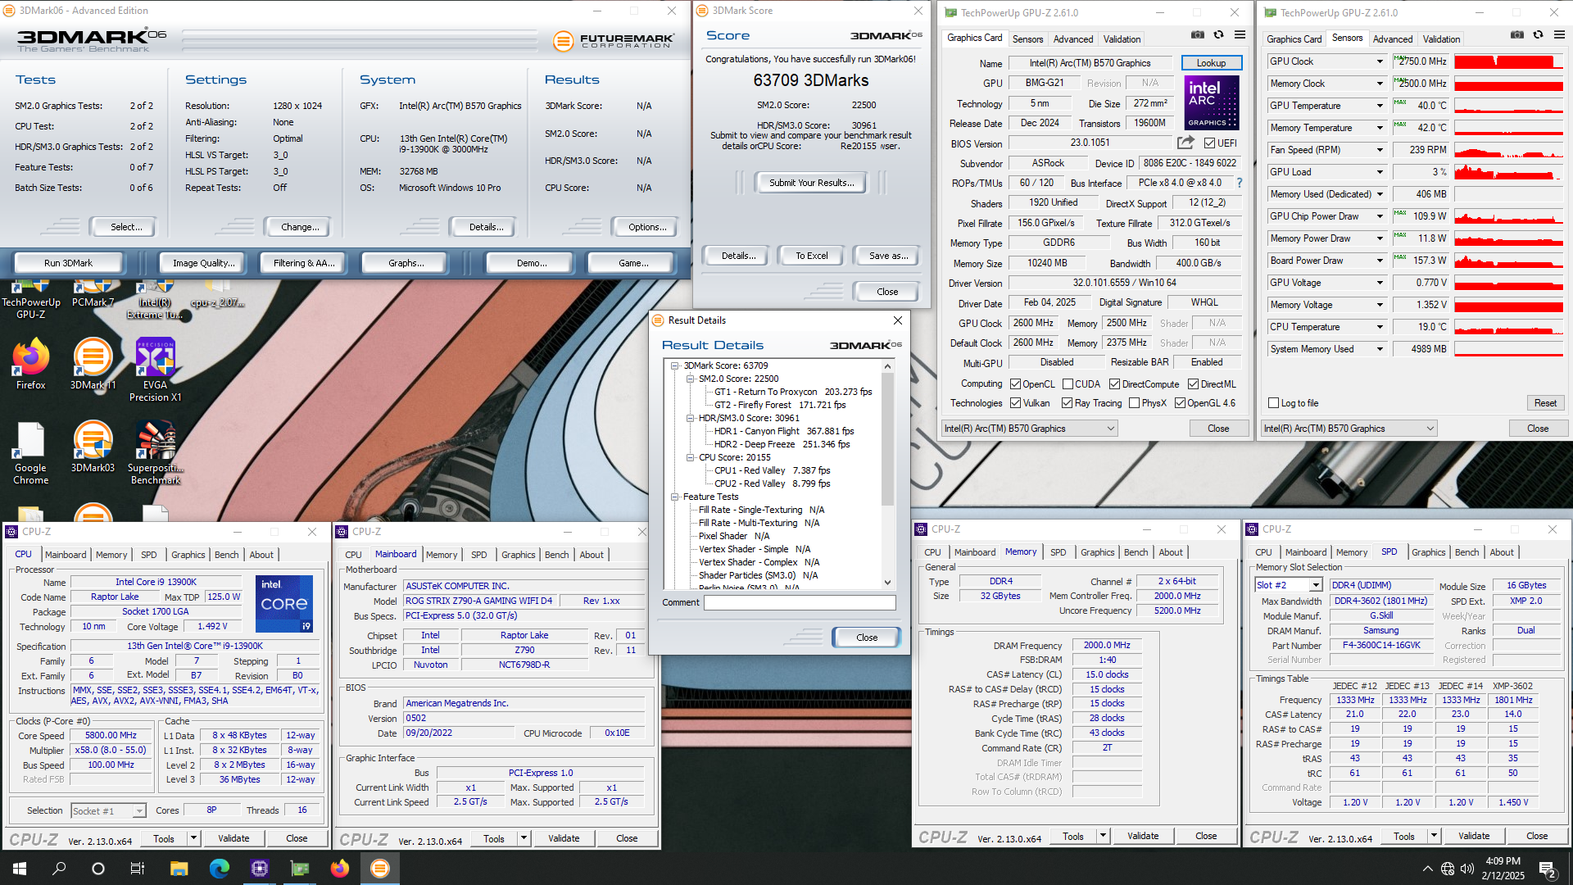Open Intel Extreme Tuning desktop icon
Viewport: 1573px width, 885px height.
click(x=155, y=301)
